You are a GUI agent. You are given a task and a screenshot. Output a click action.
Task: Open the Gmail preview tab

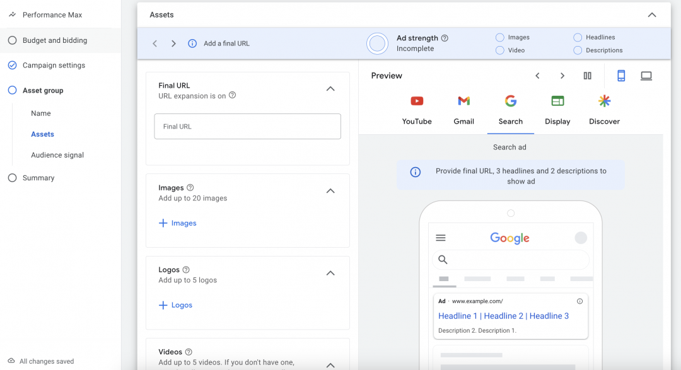click(x=463, y=110)
